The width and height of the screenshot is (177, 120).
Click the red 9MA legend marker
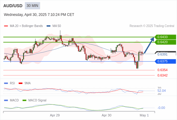(20, 83)
